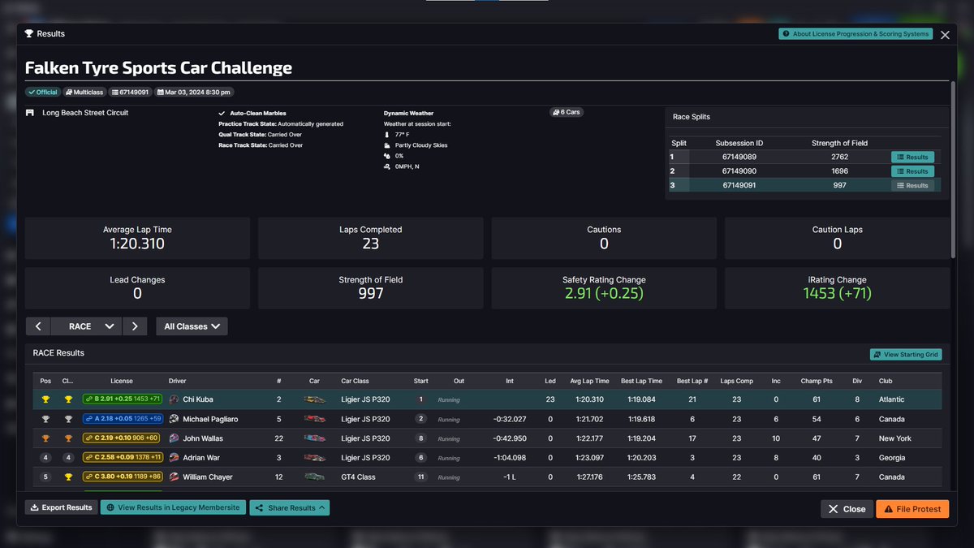Click the track icon beside Long Beach Street Circuit

[x=30, y=113]
